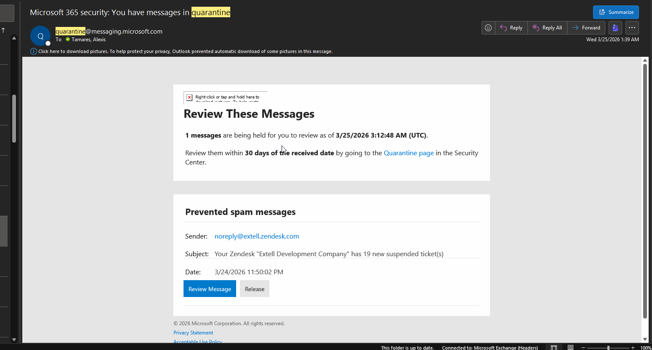Click the info circle icon beside download notice
Image resolution: width=652 pixels, height=350 pixels.
(x=34, y=51)
